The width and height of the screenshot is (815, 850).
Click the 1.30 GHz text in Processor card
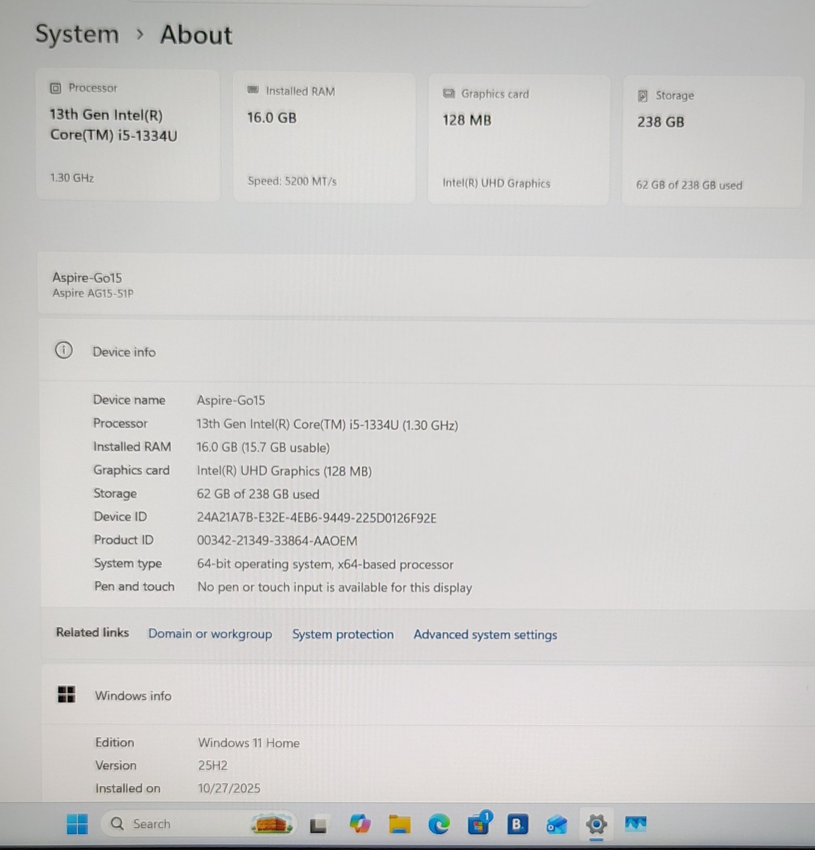coord(72,178)
